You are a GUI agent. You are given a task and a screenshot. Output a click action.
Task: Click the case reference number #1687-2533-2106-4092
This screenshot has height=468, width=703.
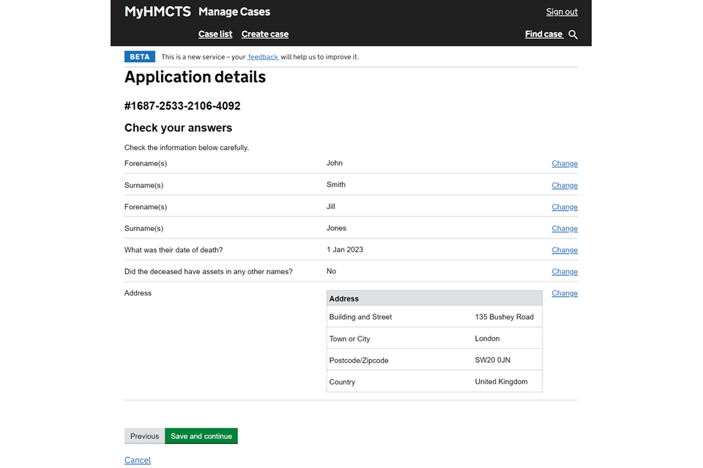[x=182, y=106]
